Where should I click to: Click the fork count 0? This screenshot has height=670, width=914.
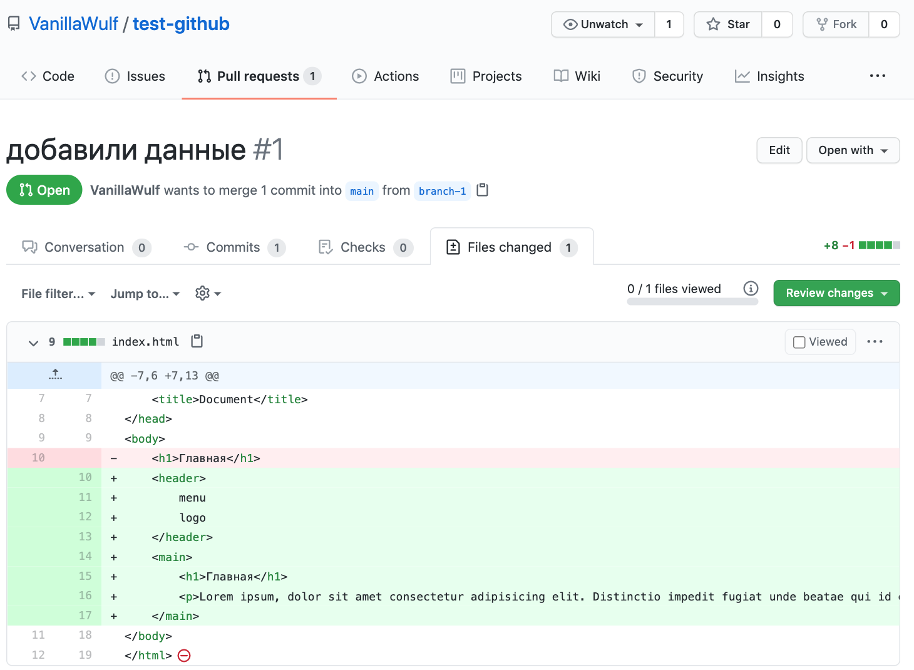tap(884, 24)
